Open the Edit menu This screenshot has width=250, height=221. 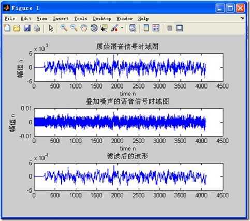(26, 19)
